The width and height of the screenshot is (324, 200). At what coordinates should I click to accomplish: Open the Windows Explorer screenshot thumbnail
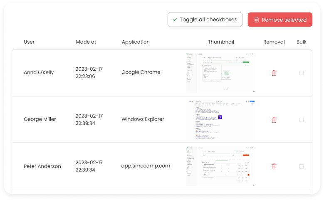[221, 119]
